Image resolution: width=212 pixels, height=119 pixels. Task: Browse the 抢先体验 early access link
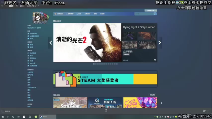coord(30,75)
